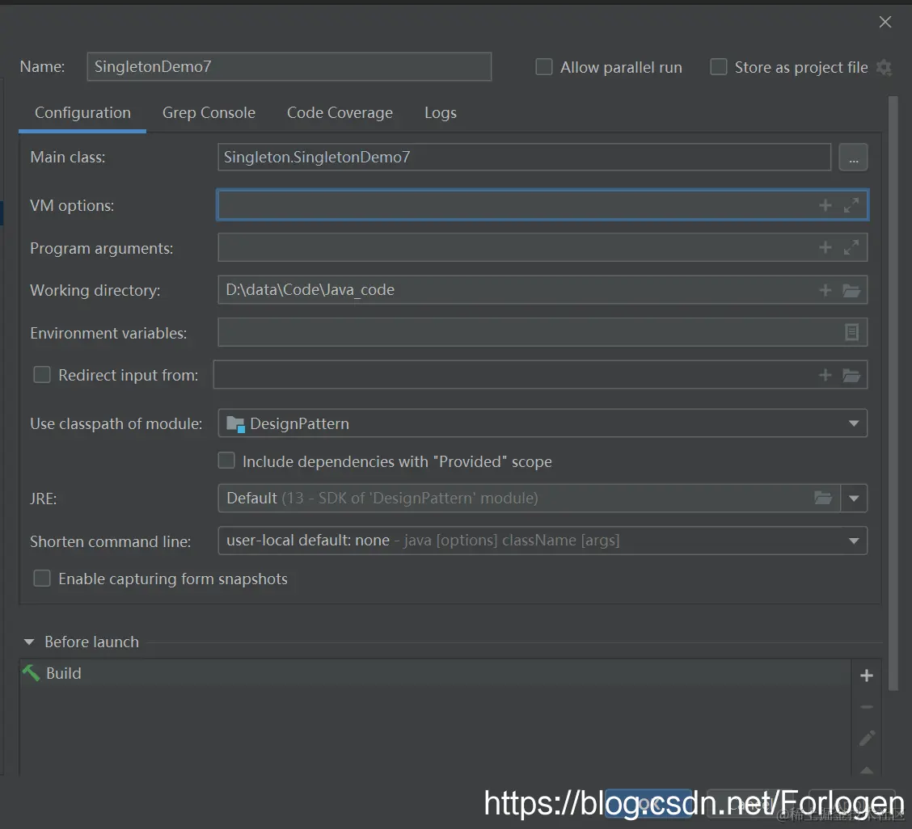Click the DesignPattern module folder icon
Viewport: 912px width, 829px height.
click(x=235, y=424)
